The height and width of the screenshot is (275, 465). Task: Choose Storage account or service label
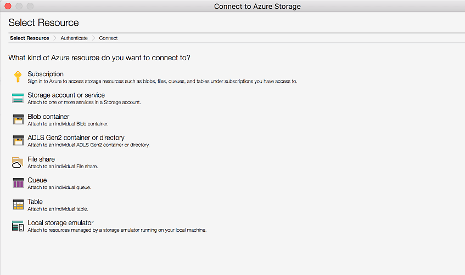pyautogui.click(x=66, y=95)
